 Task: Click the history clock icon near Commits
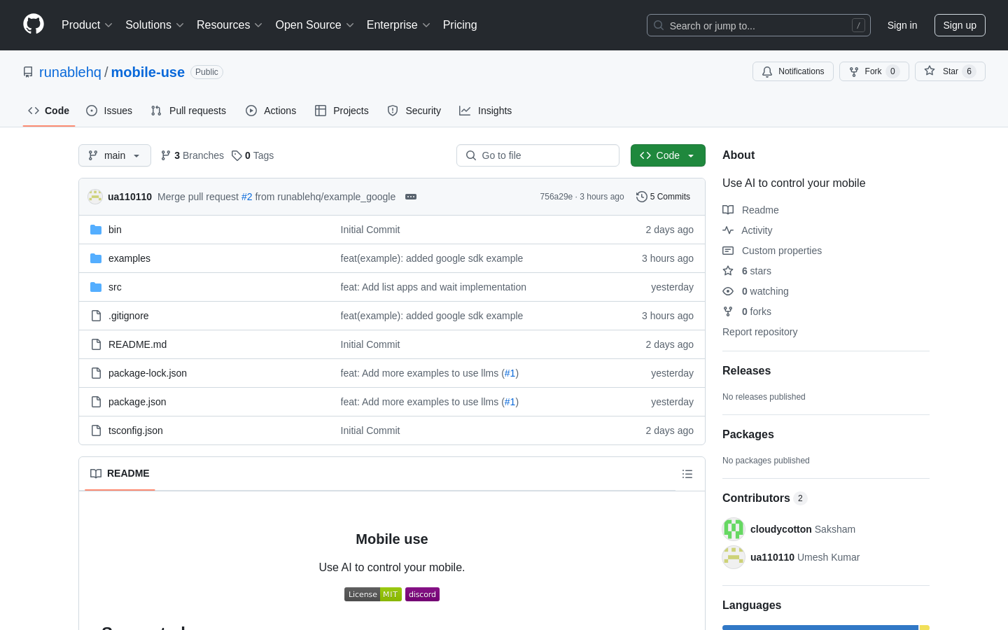click(x=641, y=197)
